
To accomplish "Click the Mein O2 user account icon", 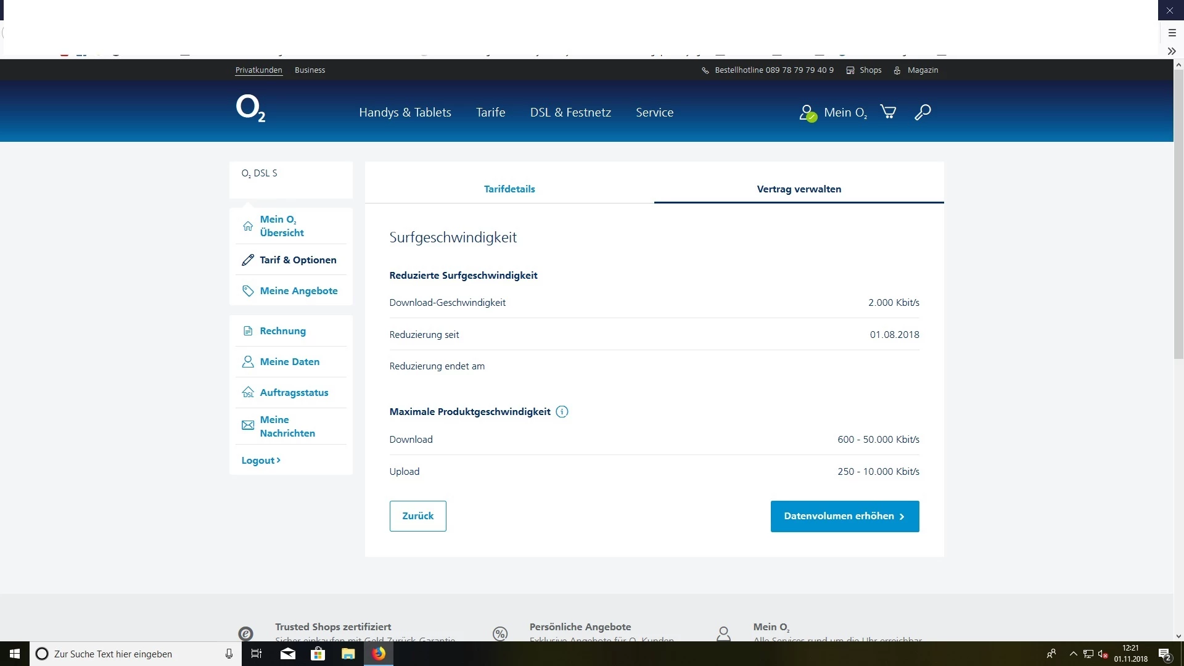I will point(808,113).
